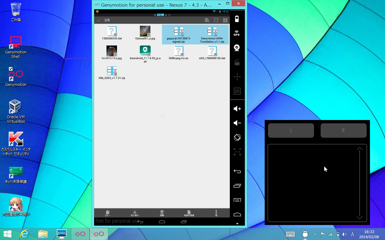Rotate the virtual device screen
The width and height of the screenshot is (385, 240).
coord(237,137)
